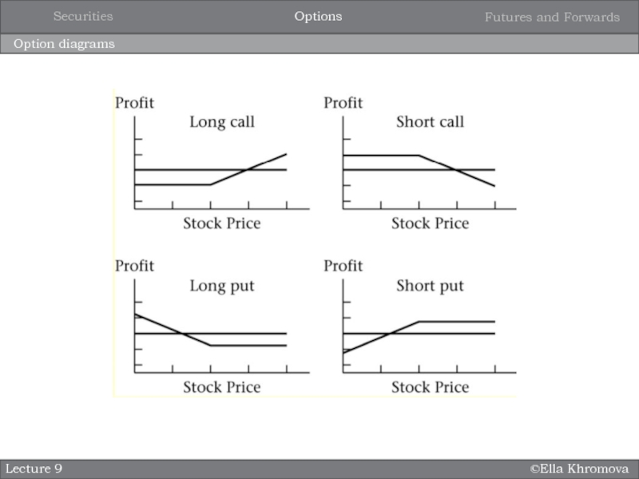Click the ©Ella Khromova author footer
This screenshot has height=479, width=639.
(579, 469)
